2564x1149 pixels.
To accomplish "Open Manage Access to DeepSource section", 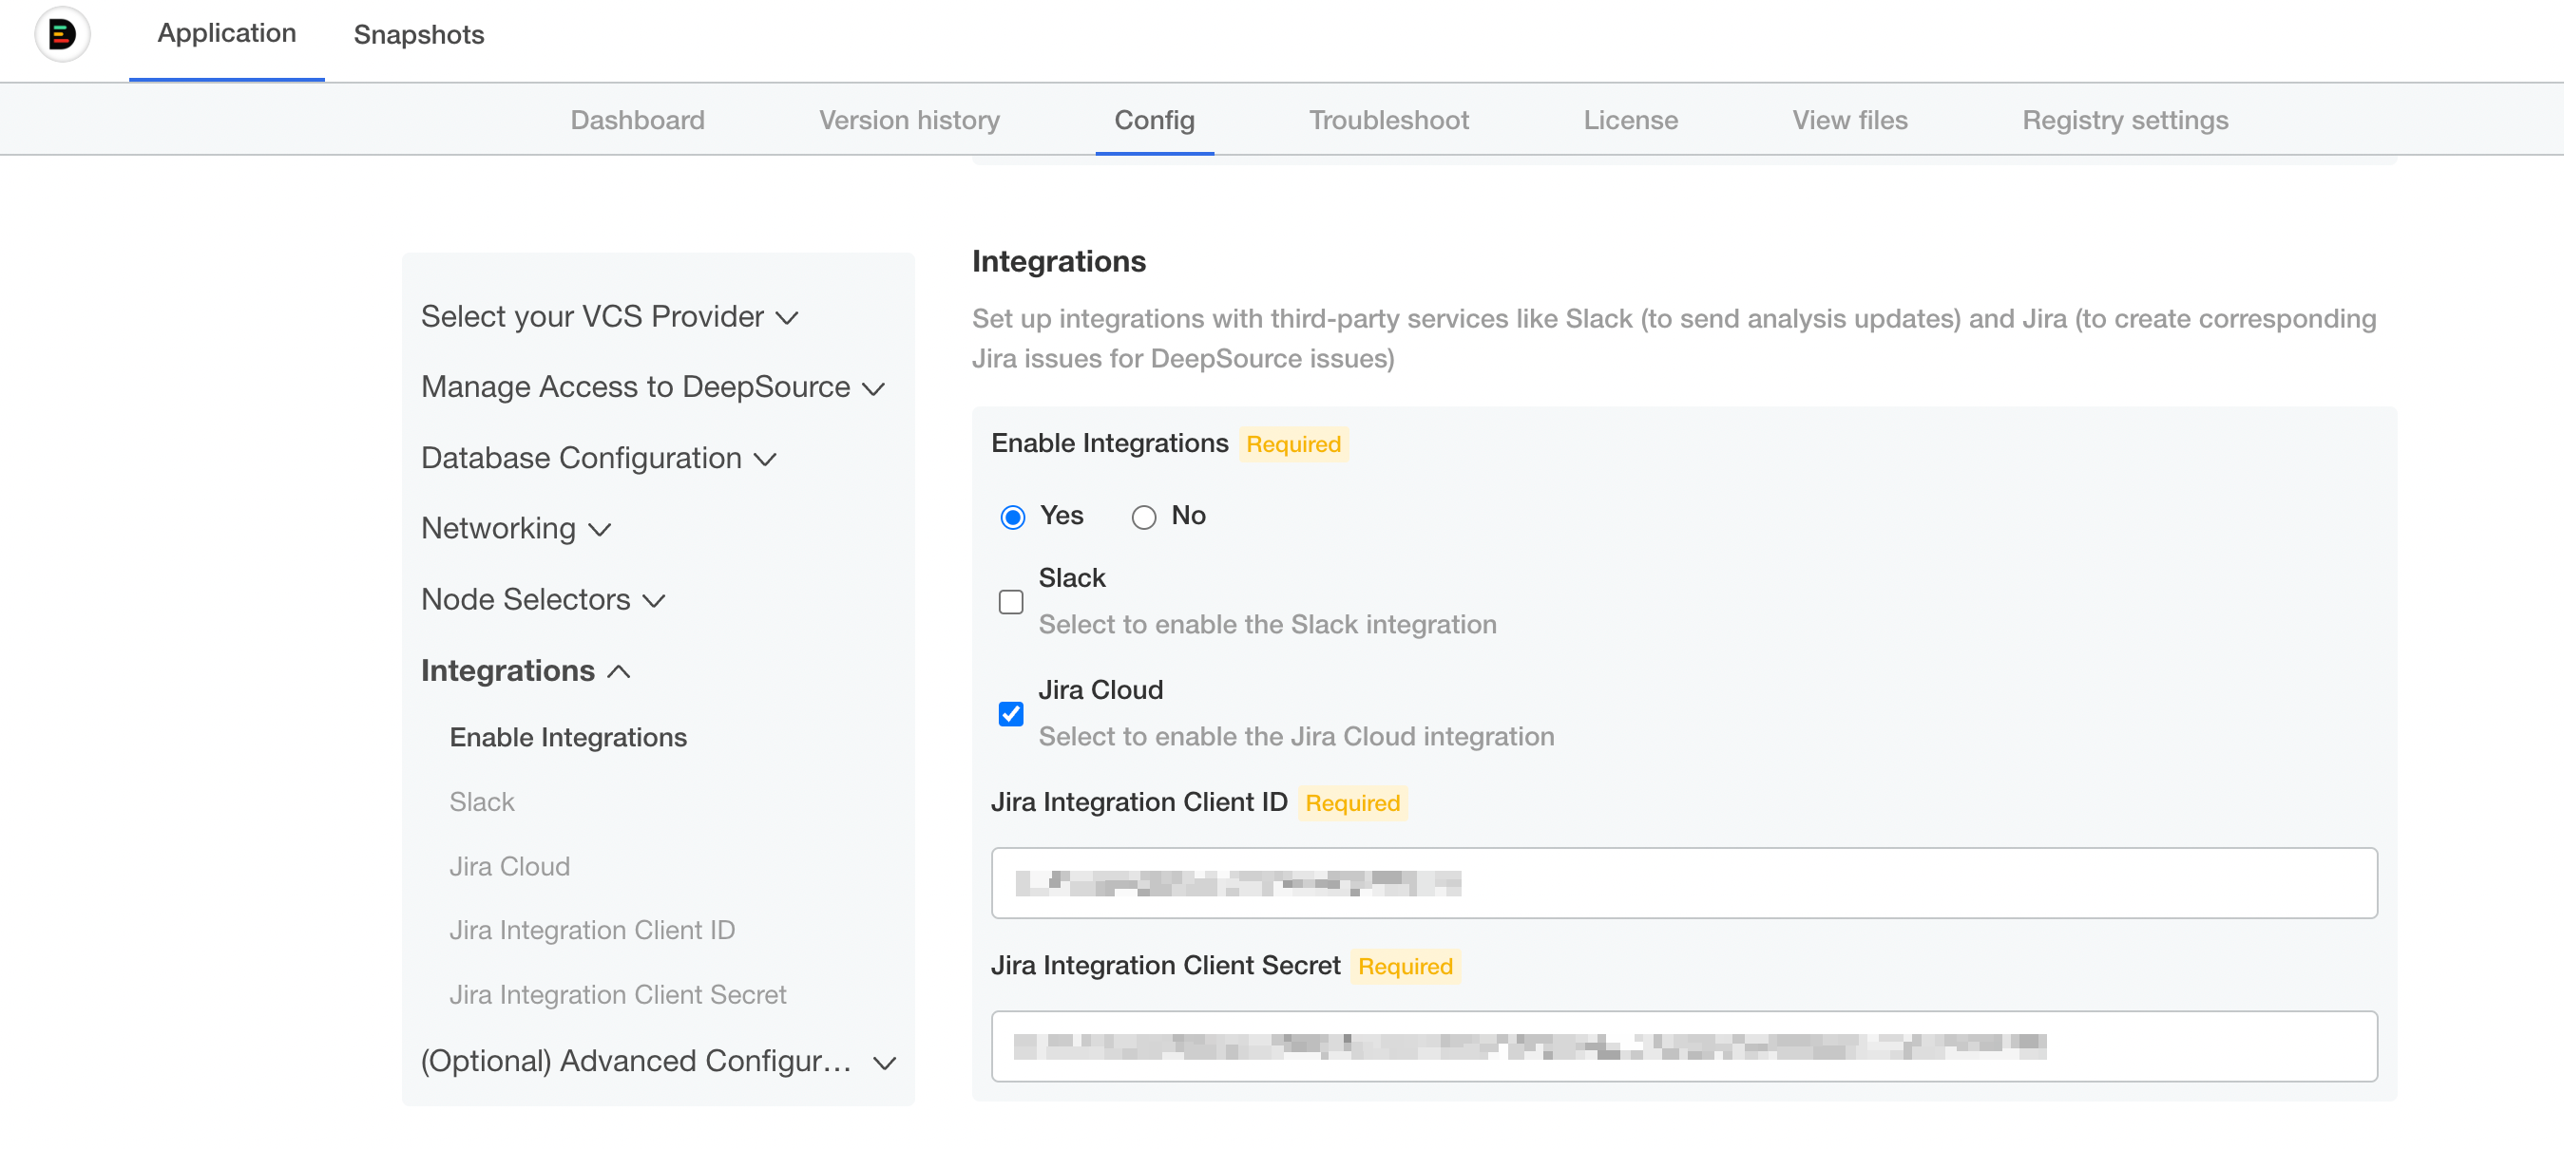I will pos(653,387).
